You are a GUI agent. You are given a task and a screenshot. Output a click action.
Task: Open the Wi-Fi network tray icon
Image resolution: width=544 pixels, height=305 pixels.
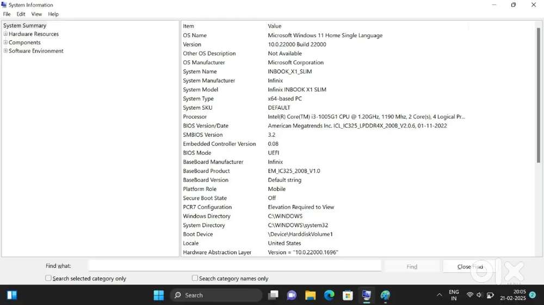click(470, 295)
